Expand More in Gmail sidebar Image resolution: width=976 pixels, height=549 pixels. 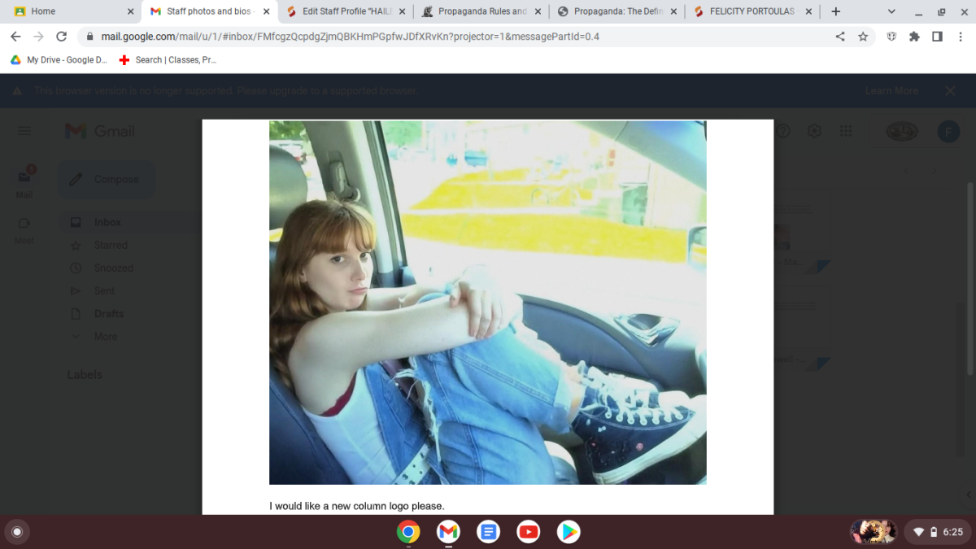coord(94,336)
